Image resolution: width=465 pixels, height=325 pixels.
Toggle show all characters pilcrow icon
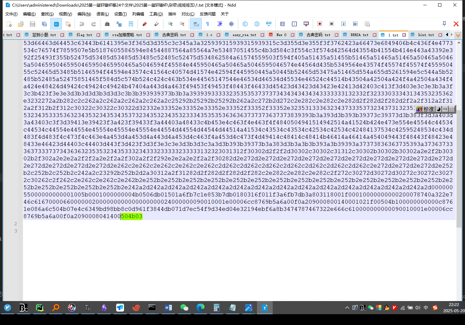coord(207,24)
